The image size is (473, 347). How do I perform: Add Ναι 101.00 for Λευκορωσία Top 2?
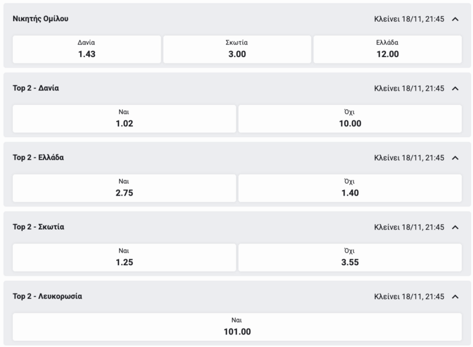click(x=237, y=327)
